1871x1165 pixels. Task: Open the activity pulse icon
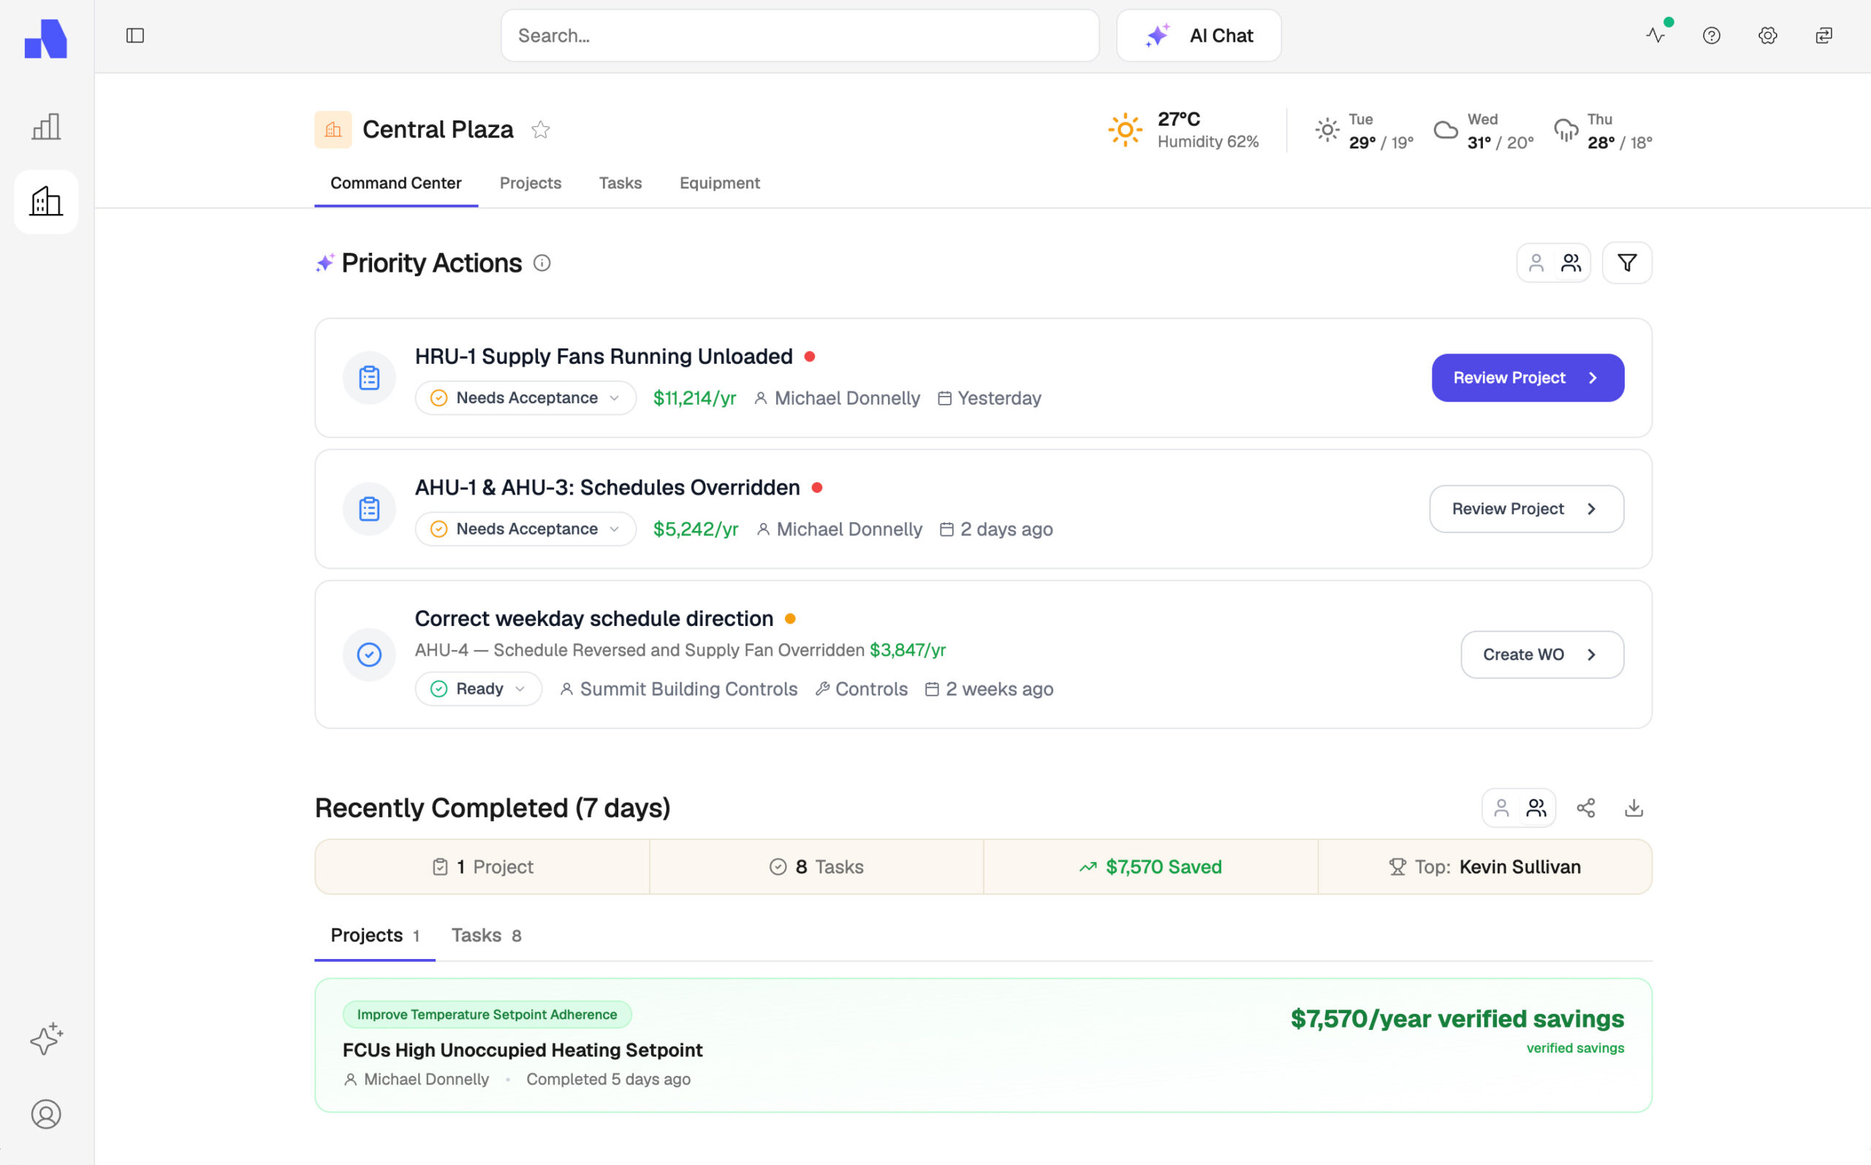click(x=1655, y=36)
